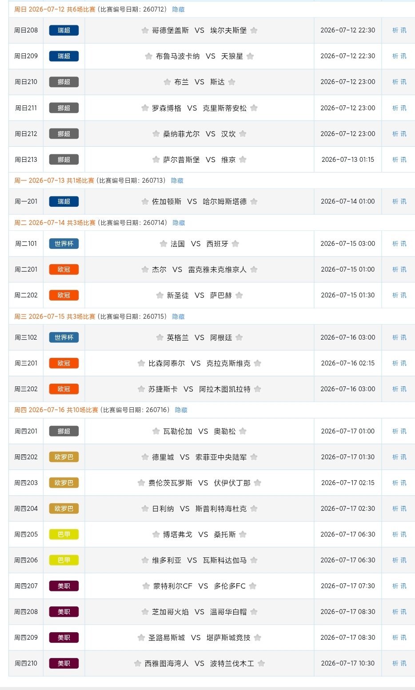Open 析 analysis for 周二101 法国 match
415x690 pixels.
[x=395, y=244]
